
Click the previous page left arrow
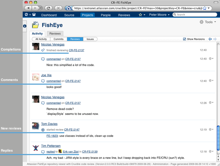[x=210, y=39]
